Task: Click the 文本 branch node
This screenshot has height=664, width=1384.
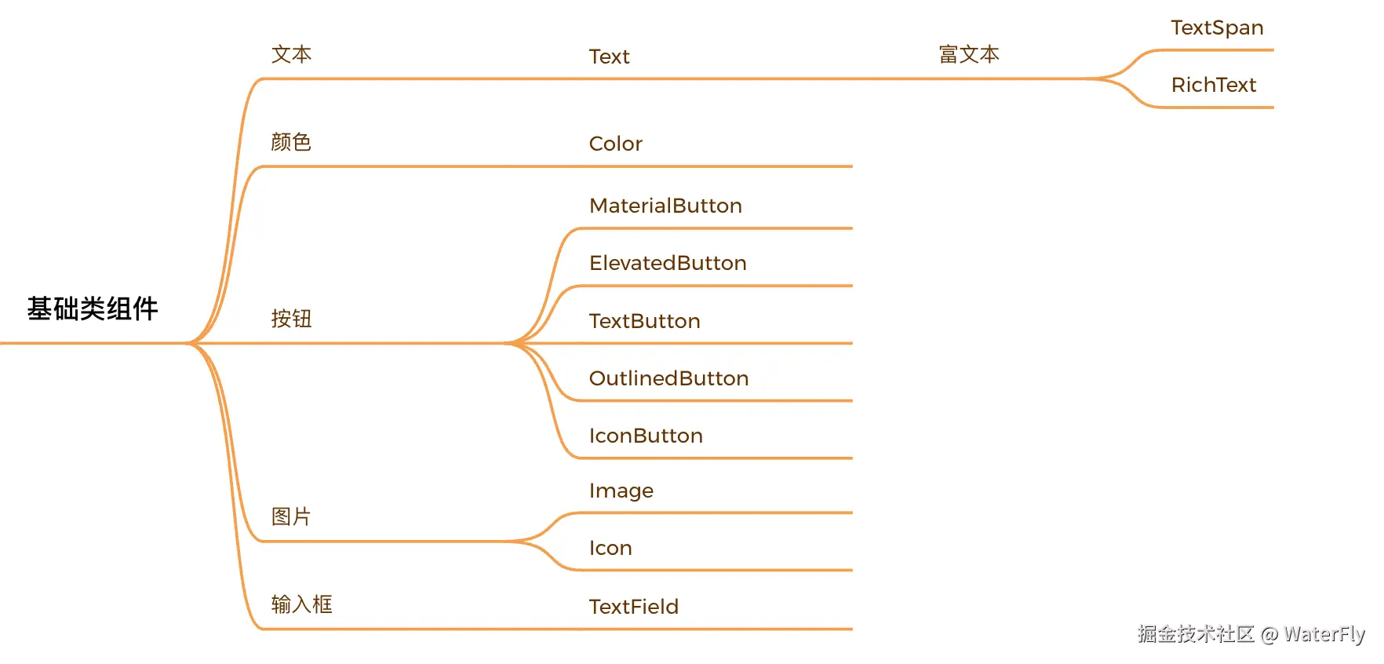Action: pos(291,55)
